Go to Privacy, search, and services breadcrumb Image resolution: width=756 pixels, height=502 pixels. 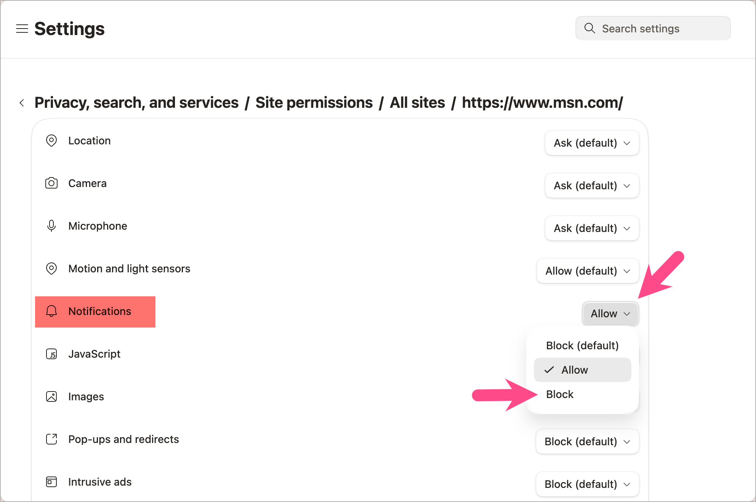coord(136,103)
